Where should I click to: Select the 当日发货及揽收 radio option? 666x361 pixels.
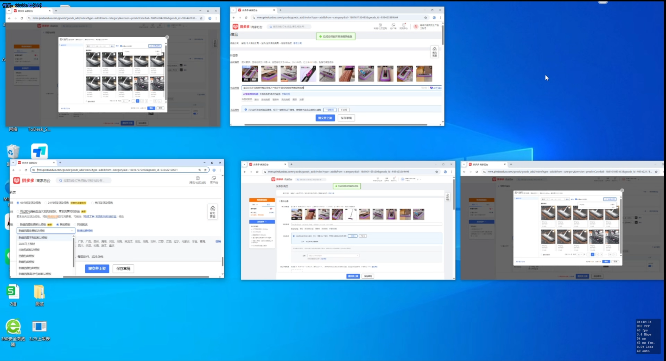click(92, 203)
